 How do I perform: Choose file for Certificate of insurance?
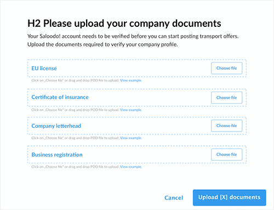pyautogui.click(x=226, y=98)
